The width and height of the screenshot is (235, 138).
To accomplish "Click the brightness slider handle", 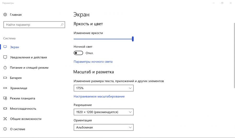I will pos(133,39).
